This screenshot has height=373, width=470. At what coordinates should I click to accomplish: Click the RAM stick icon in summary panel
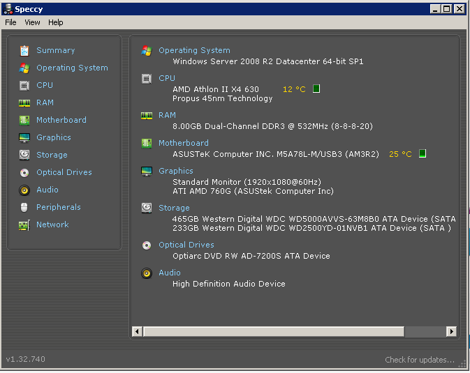tap(147, 116)
